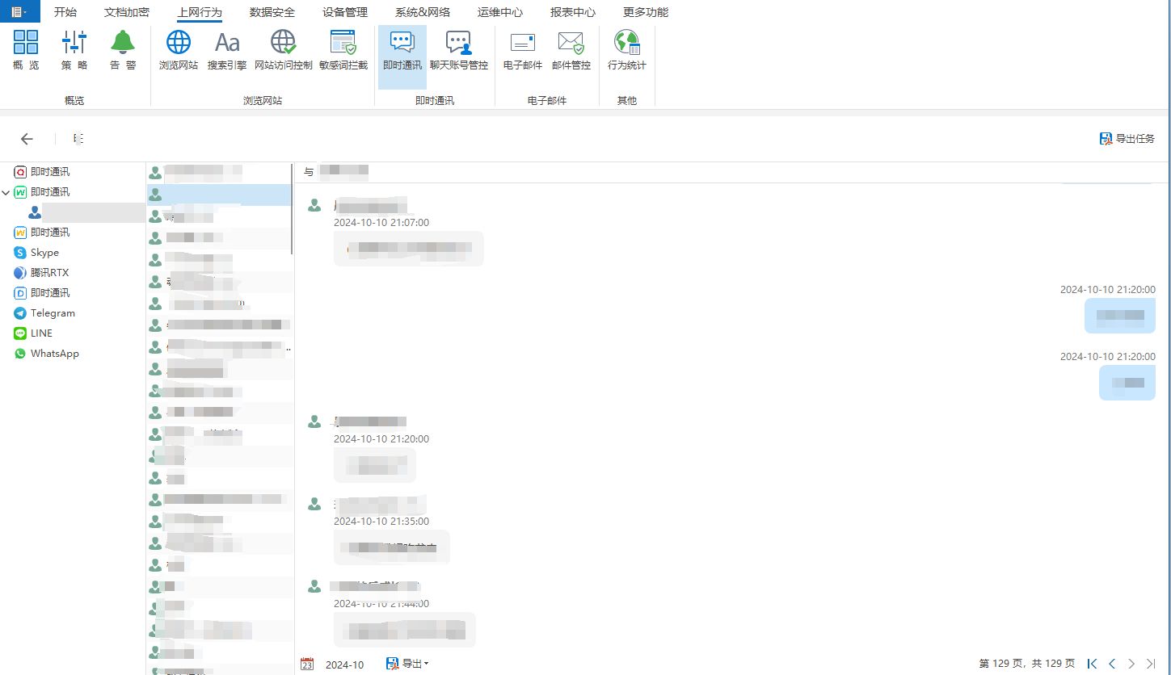Open the 导出 export dropdown
The width and height of the screenshot is (1171, 675).
(408, 664)
